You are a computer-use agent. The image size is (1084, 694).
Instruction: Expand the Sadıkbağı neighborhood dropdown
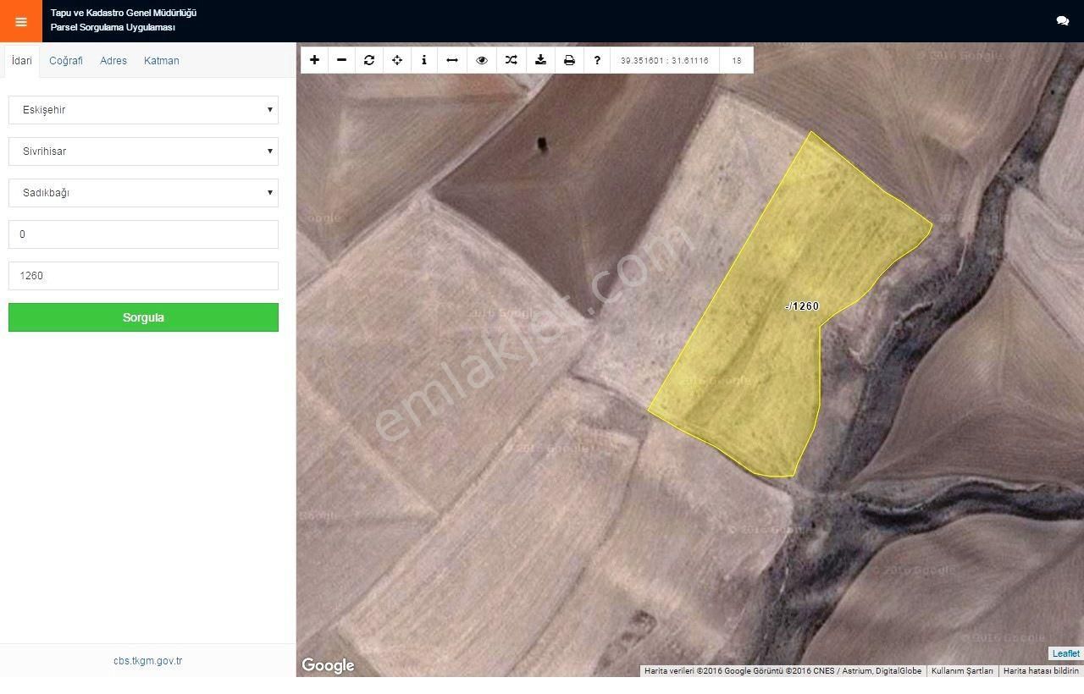(143, 193)
